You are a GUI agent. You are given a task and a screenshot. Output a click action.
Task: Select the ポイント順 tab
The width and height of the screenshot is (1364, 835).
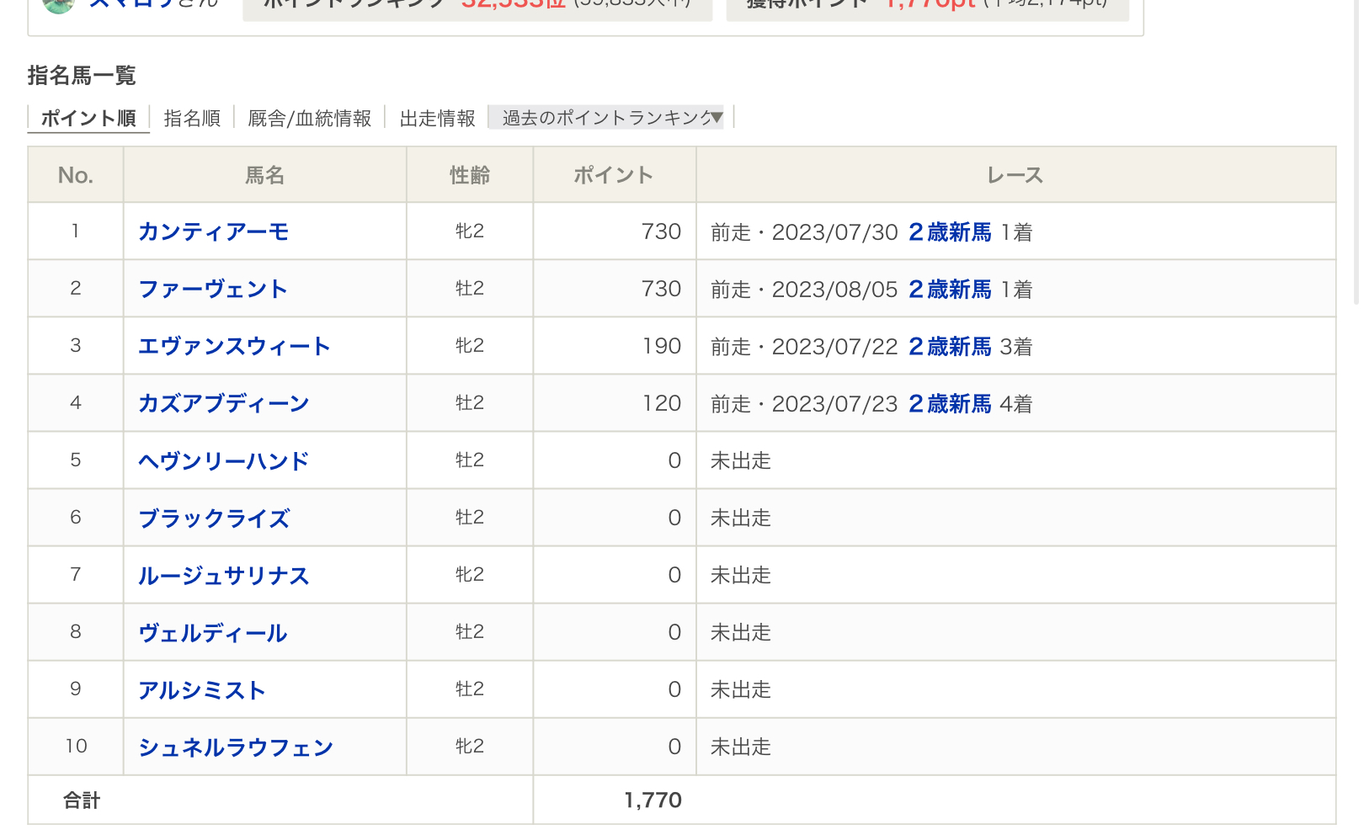pos(88,119)
